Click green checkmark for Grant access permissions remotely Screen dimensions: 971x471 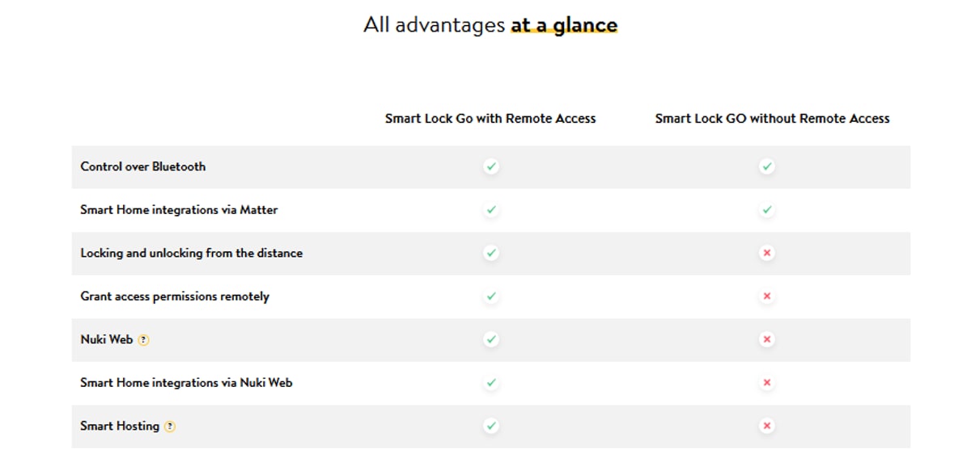click(x=490, y=296)
